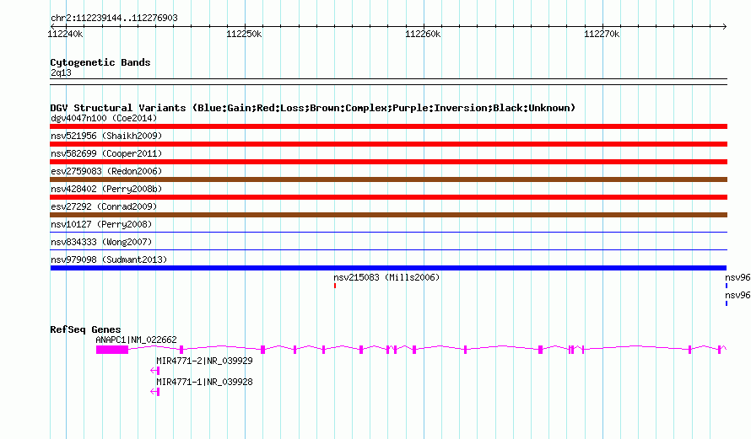Click the thin blue gain line of nsv10127

pyautogui.click(x=388, y=233)
